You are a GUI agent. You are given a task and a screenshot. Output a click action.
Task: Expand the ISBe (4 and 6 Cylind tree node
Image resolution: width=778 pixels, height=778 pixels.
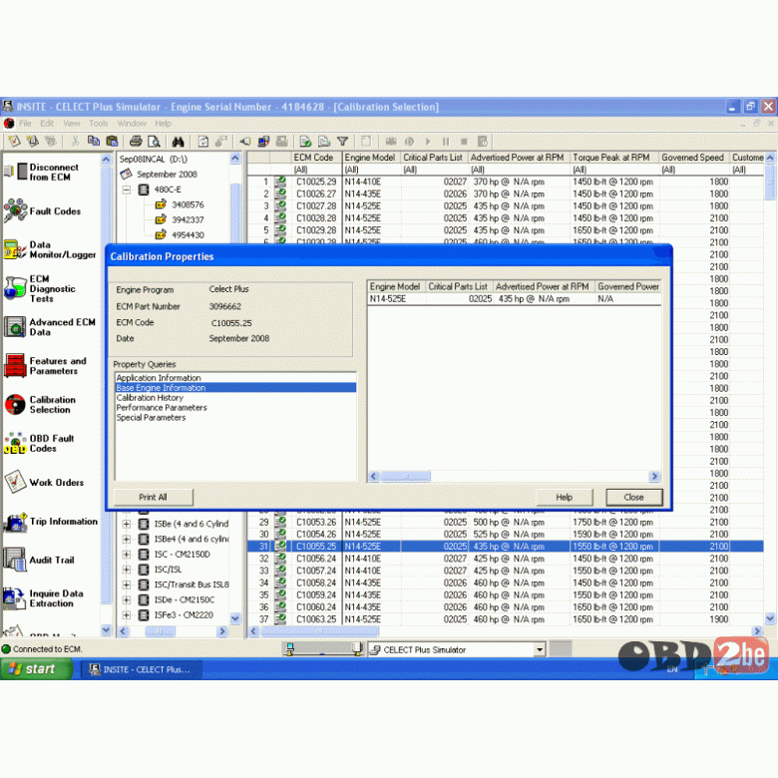coord(127,524)
